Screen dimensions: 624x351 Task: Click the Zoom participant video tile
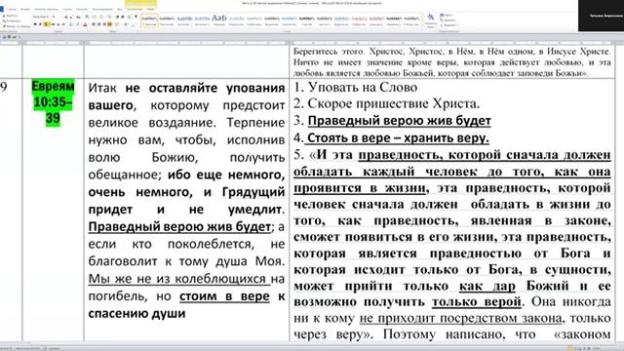(601, 16)
